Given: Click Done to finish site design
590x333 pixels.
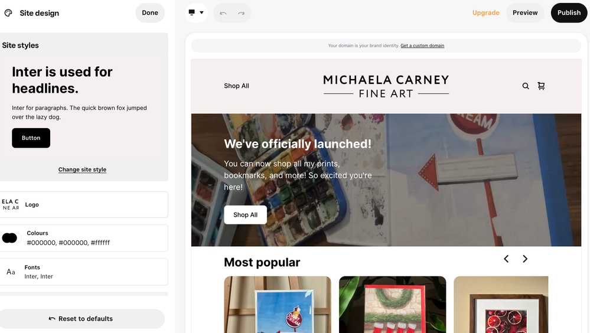Looking at the screenshot, I should 150,13.
